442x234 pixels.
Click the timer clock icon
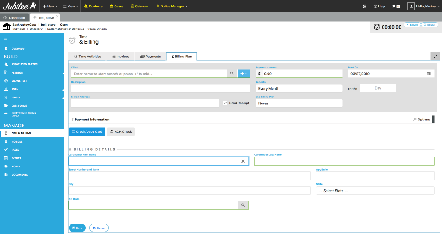tap(377, 27)
